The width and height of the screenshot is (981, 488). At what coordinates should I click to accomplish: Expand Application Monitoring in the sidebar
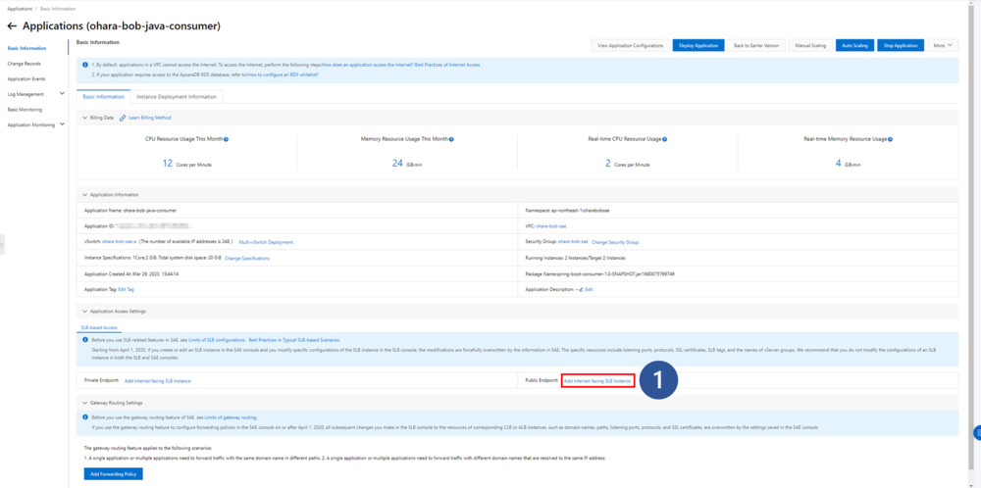[x=62, y=124]
